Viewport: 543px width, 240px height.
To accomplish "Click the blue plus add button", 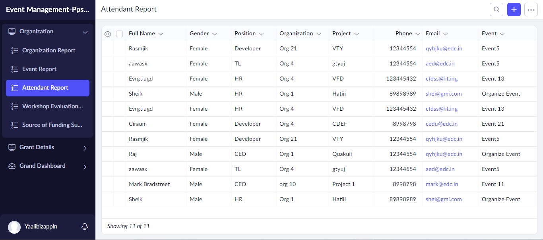I will [x=514, y=10].
